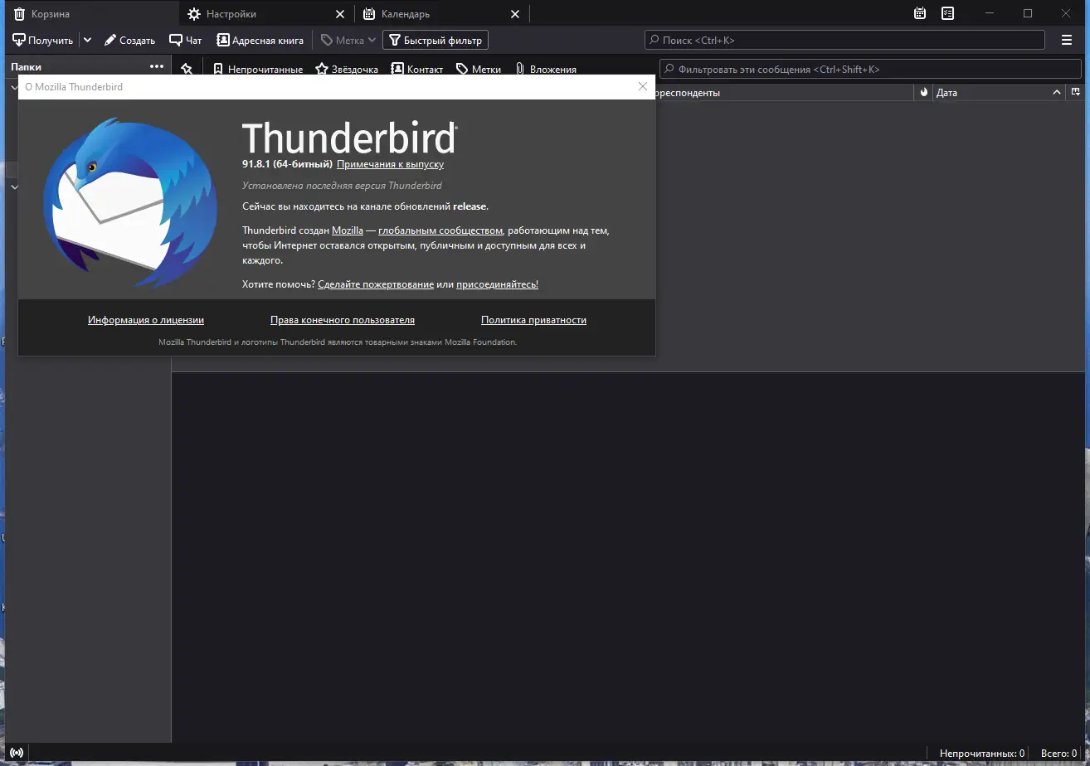Follow the Mozilla link in the dialog

tap(348, 230)
